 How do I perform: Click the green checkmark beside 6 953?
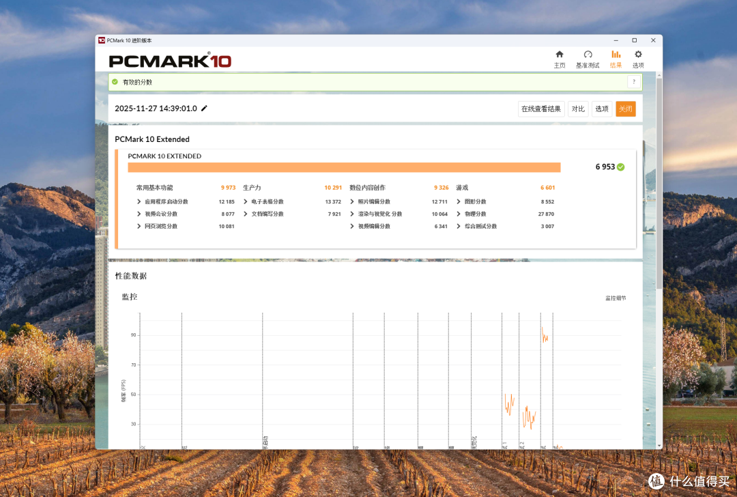620,167
